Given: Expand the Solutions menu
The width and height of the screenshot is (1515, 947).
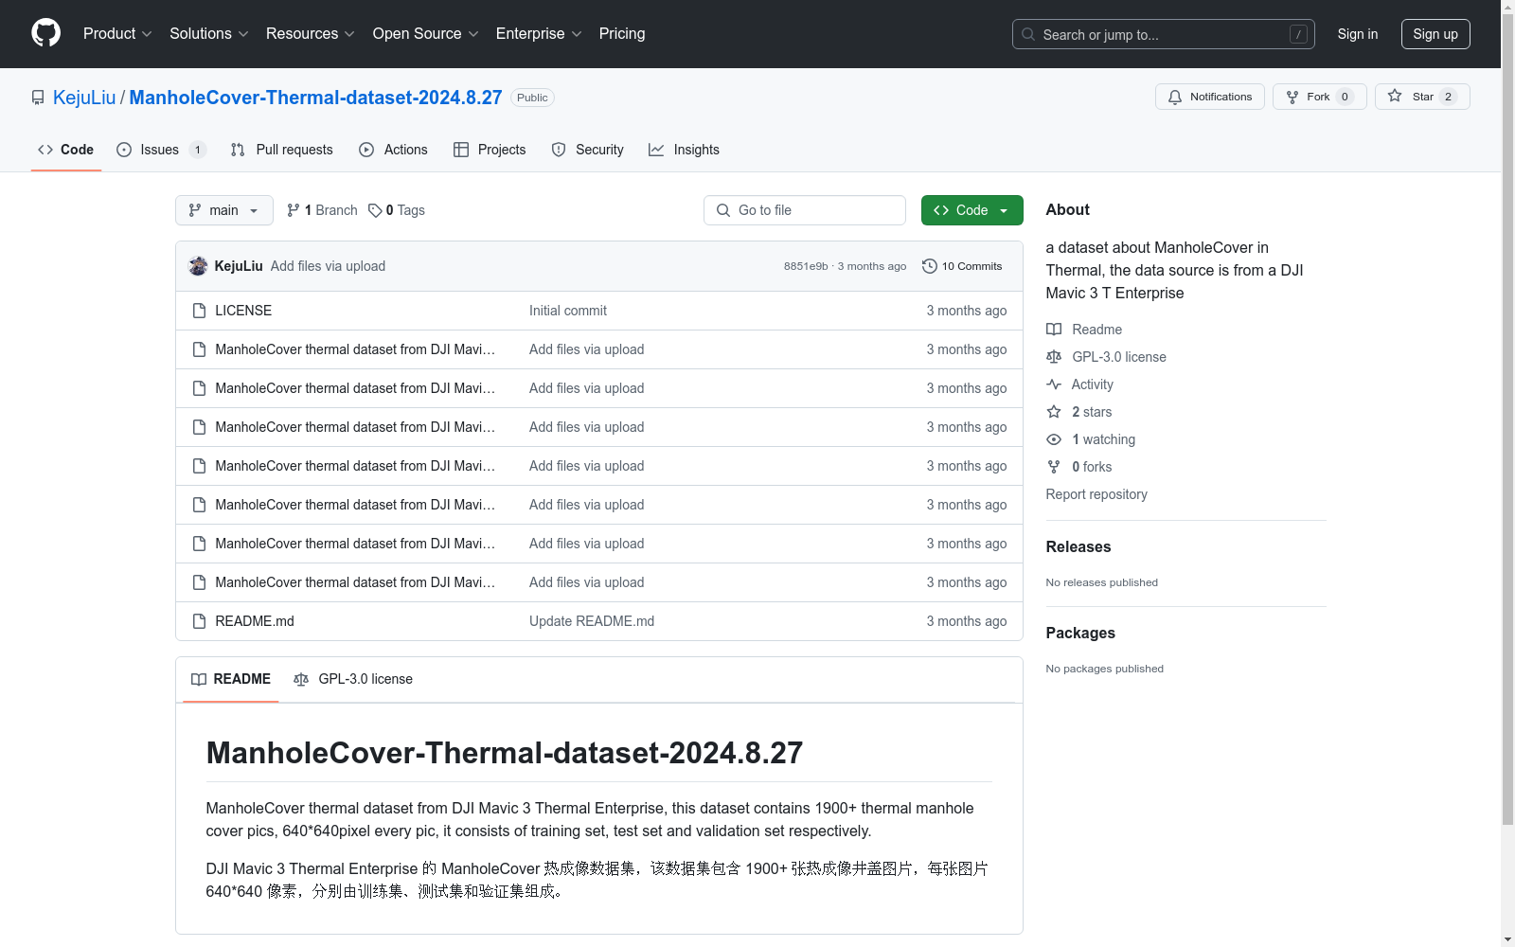Looking at the screenshot, I should [x=209, y=34].
